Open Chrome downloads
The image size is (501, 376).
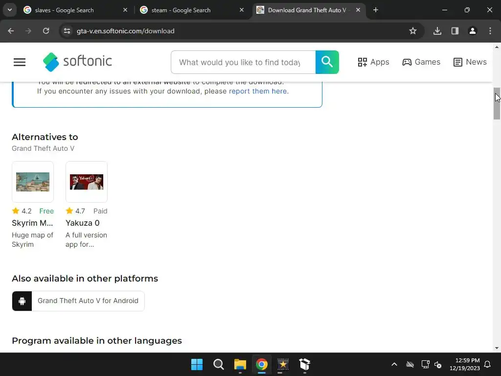tap(437, 31)
